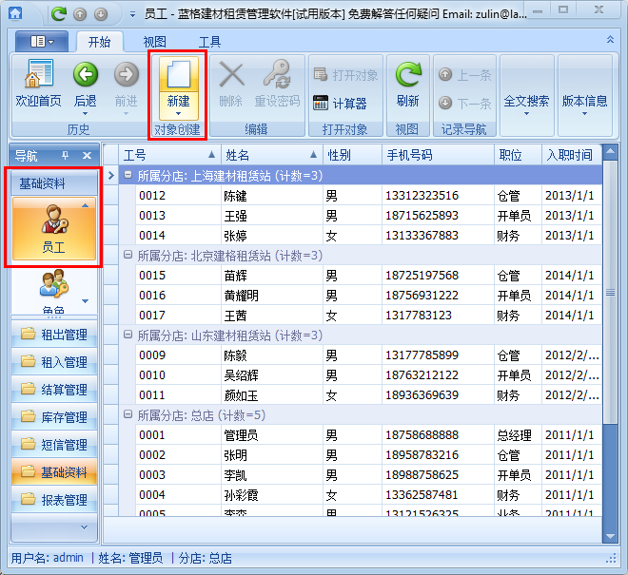Click the 刷新 refresh icon
This screenshot has width=628, height=575.
pyautogui.click(x=407, y=78)
